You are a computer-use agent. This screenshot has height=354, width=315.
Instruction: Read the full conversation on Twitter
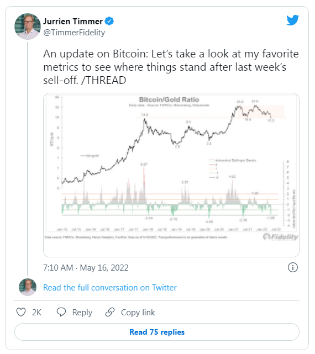(x=110, y=288)
